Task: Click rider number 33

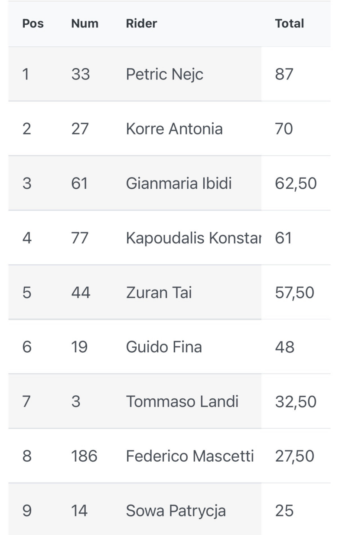Action: tap(81, 75)
